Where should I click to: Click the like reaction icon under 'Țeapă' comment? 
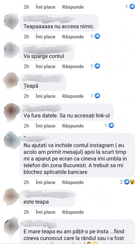tap(97, 96)
